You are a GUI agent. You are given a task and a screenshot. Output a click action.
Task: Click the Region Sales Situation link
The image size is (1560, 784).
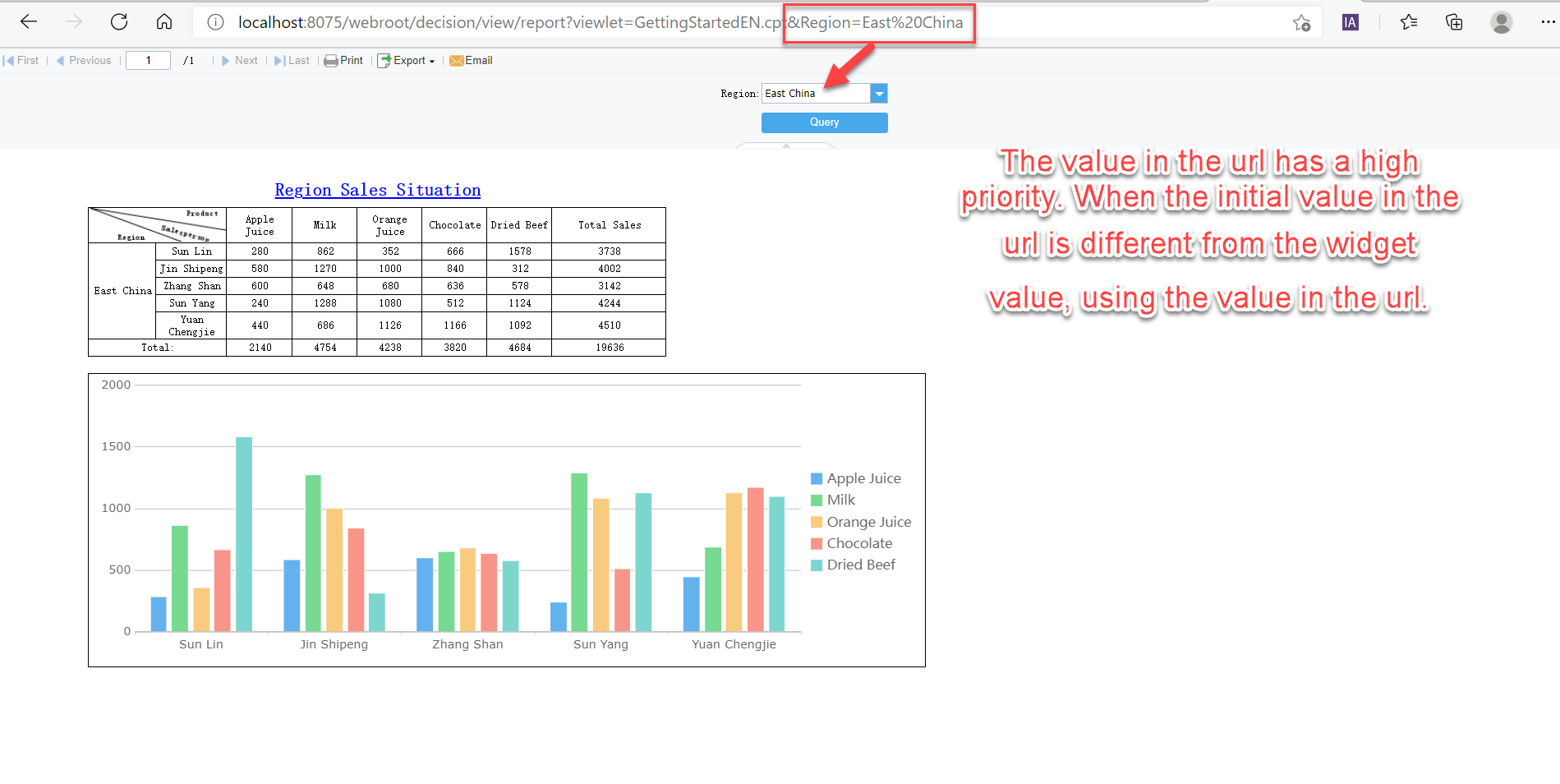[377, 190]
